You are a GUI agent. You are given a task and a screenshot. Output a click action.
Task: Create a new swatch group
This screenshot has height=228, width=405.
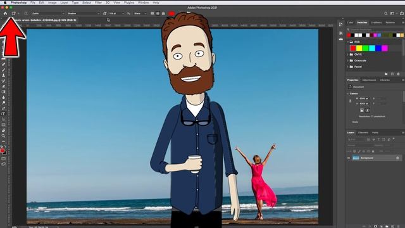[386, 74]
